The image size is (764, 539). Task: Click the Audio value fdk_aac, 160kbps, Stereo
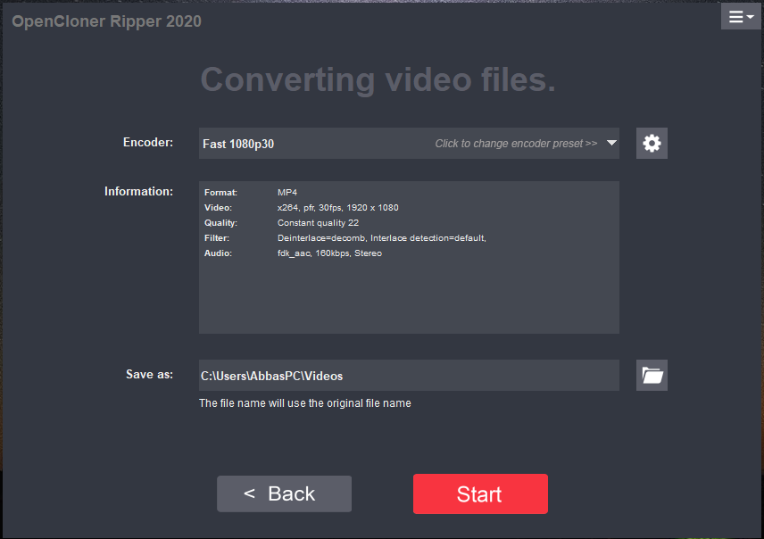(329, 253)
